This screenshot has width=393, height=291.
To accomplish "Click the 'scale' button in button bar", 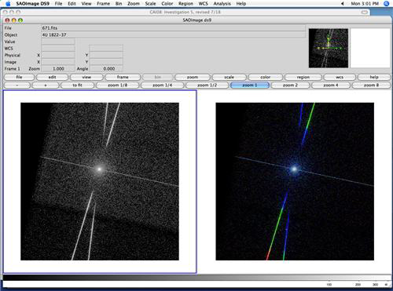I will click(x=229, y=77).
